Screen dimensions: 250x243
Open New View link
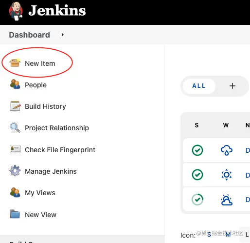tap(40, 215)
